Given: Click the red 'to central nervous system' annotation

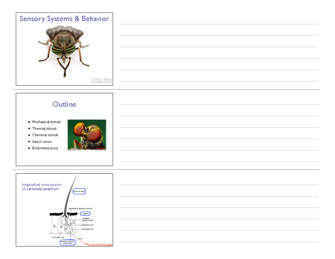Looking at the screenshot, I should [100, 245].
